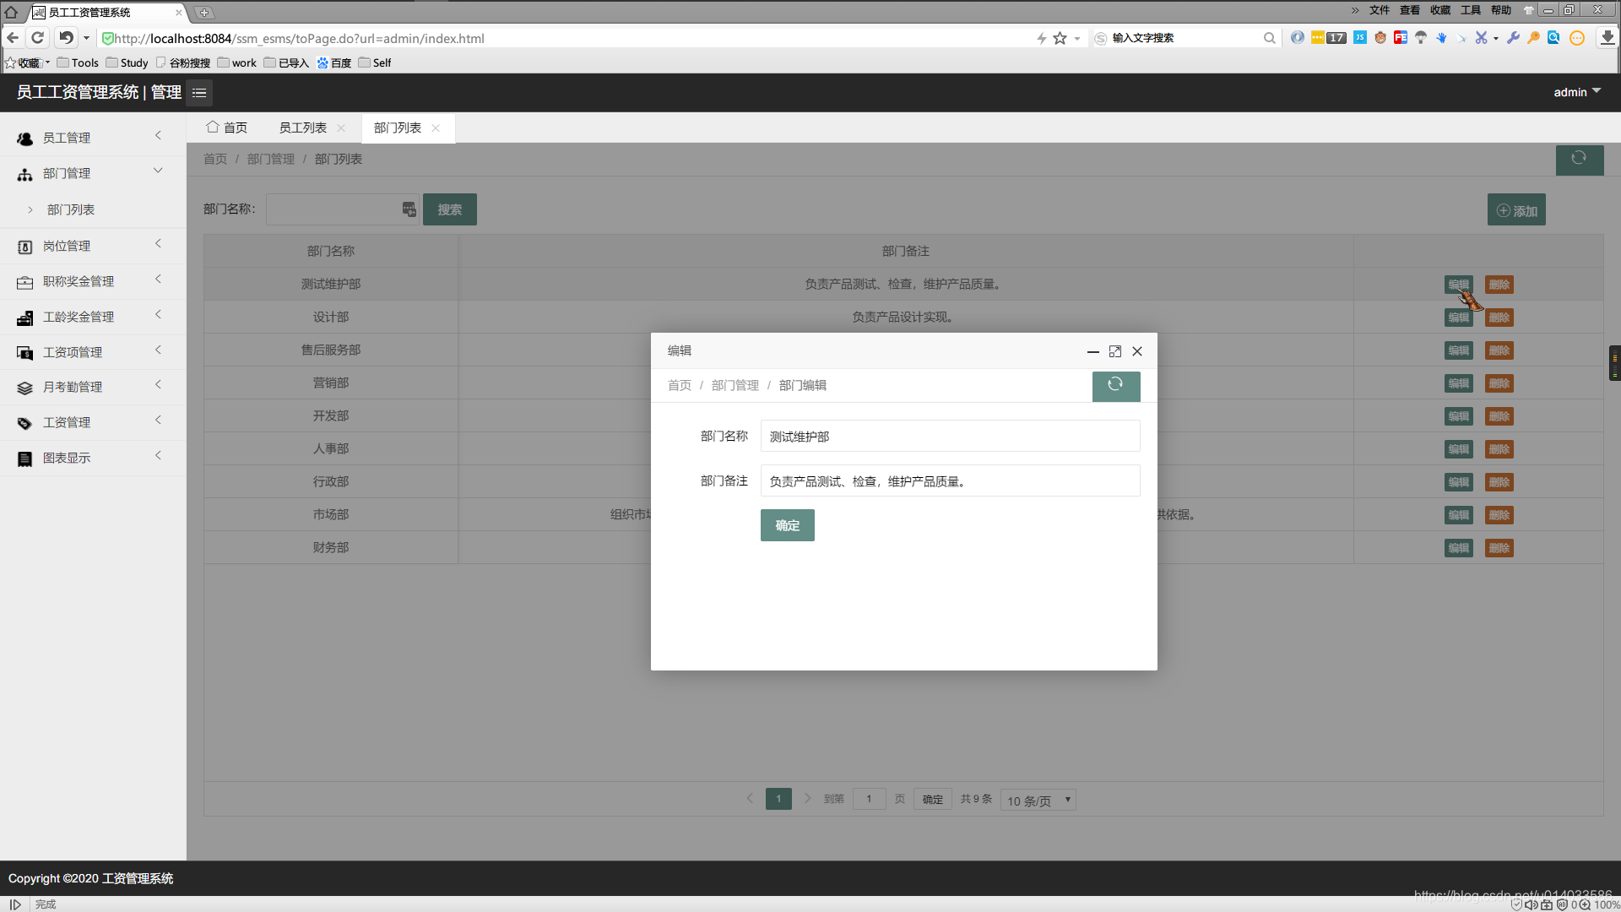1621x912 pixels.
Task: Click 编辑 for 设计部 row
Action: (1458, 318)
